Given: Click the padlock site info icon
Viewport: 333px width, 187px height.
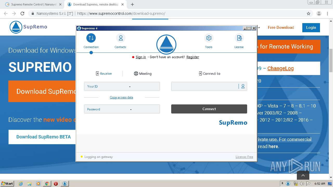Looking at the screenshot, I should [x=33, y=14].
